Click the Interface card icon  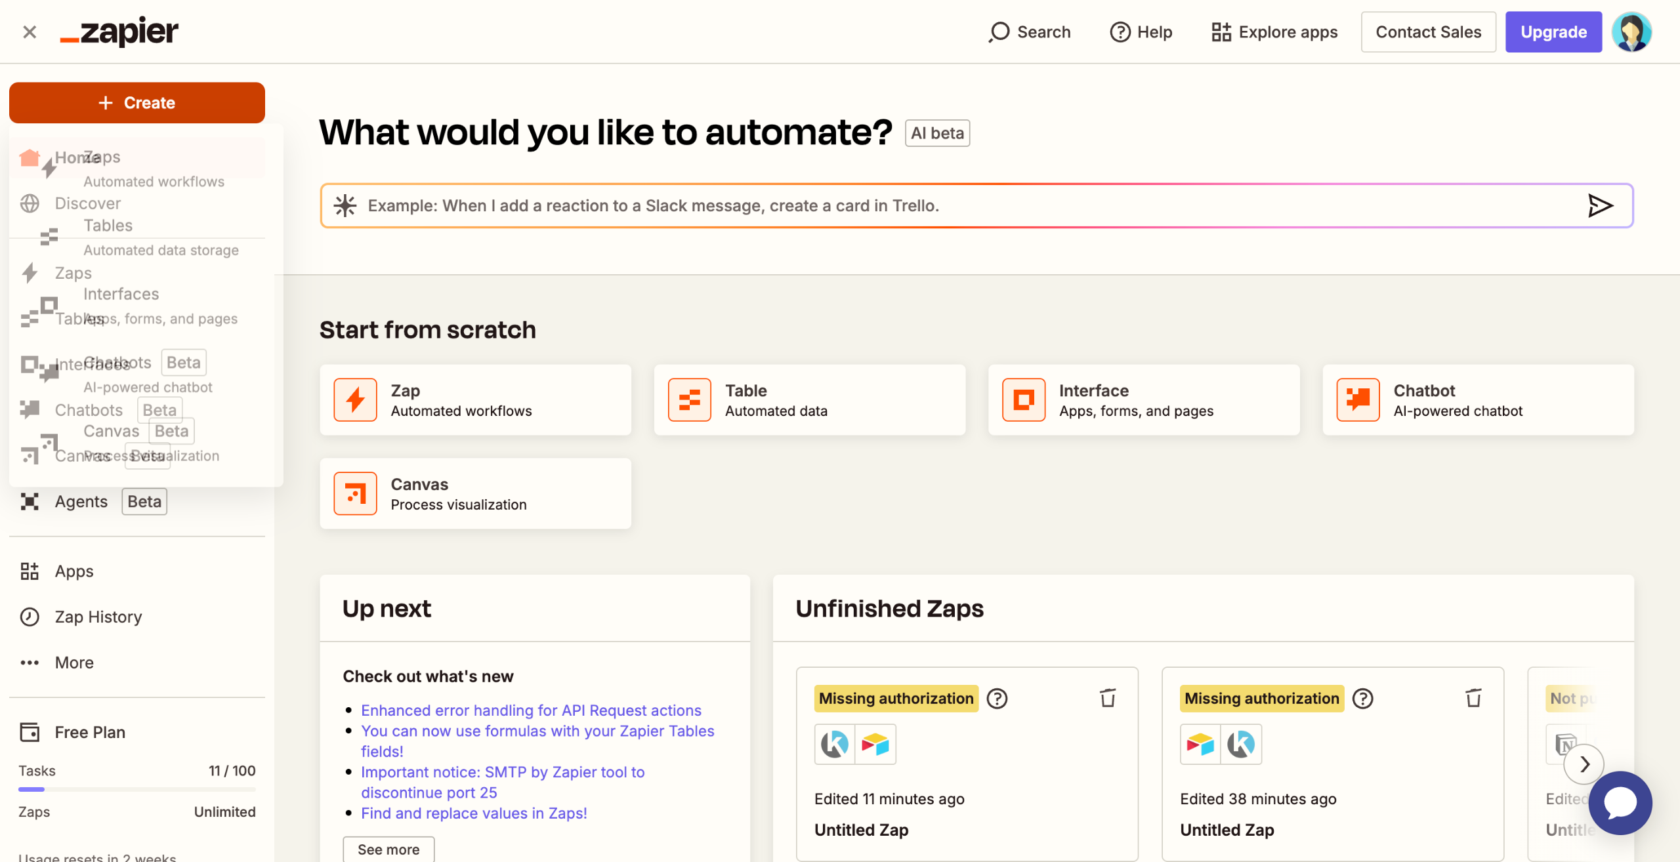point(1023,400)
